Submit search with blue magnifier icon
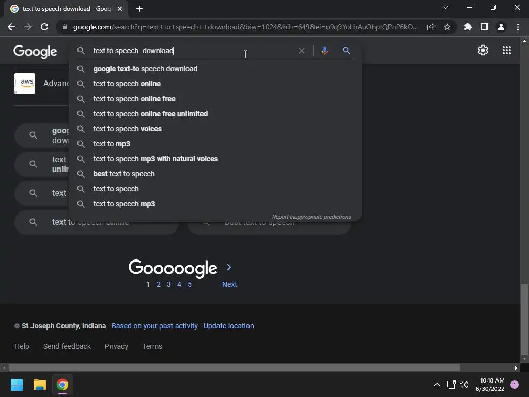529x397 pixels. (x=346, y=51)
